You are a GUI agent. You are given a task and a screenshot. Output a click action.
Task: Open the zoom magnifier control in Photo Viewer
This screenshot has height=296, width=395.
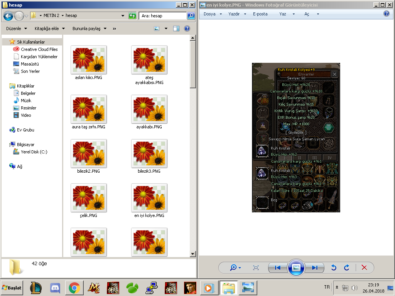tap(236, 267)
